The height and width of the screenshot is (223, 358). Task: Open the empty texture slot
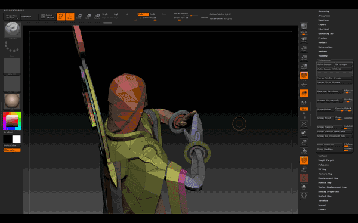12,84
